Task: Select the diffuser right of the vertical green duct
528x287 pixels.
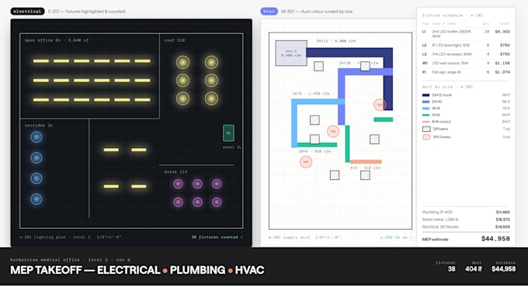Action: [374, 139]
